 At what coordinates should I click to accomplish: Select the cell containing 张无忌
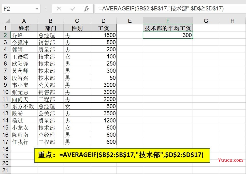tap(24, 92)
